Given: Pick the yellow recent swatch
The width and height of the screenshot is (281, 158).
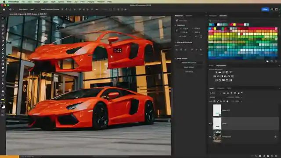Looking at the screenshot, I should pos(234,25).
